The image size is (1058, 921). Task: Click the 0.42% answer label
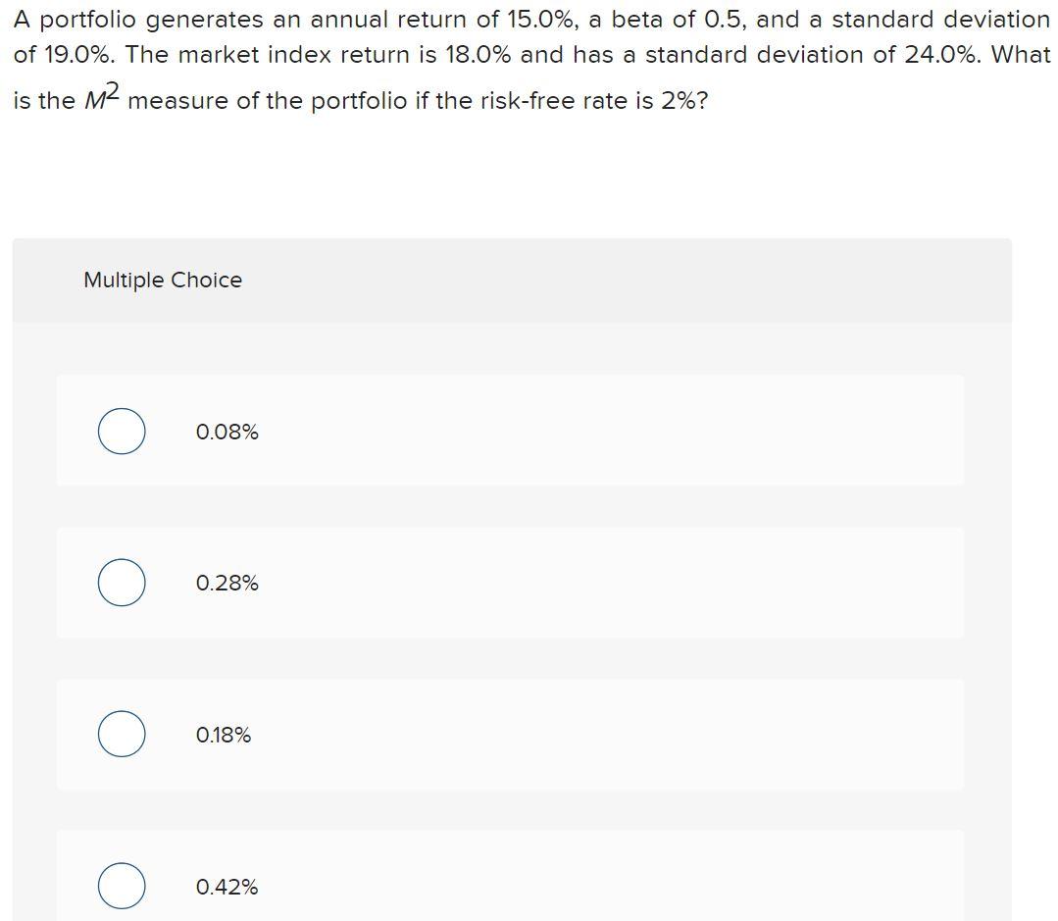(x=227, y=887)
